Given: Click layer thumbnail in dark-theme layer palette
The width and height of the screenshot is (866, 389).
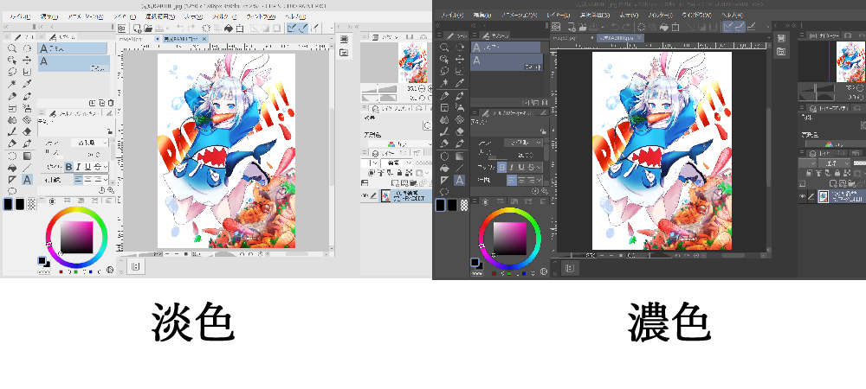Looking at the screenshot, I should point(824,196).
